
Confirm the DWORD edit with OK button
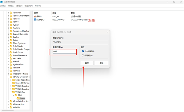[x=87, y=63]
